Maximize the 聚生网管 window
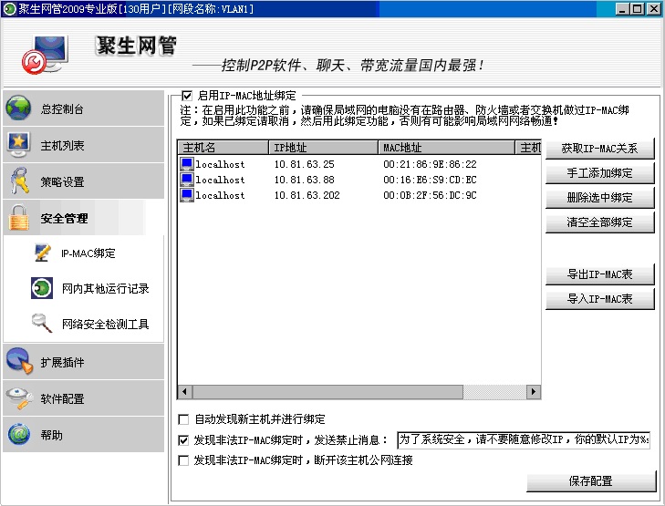 pos(637,9)
